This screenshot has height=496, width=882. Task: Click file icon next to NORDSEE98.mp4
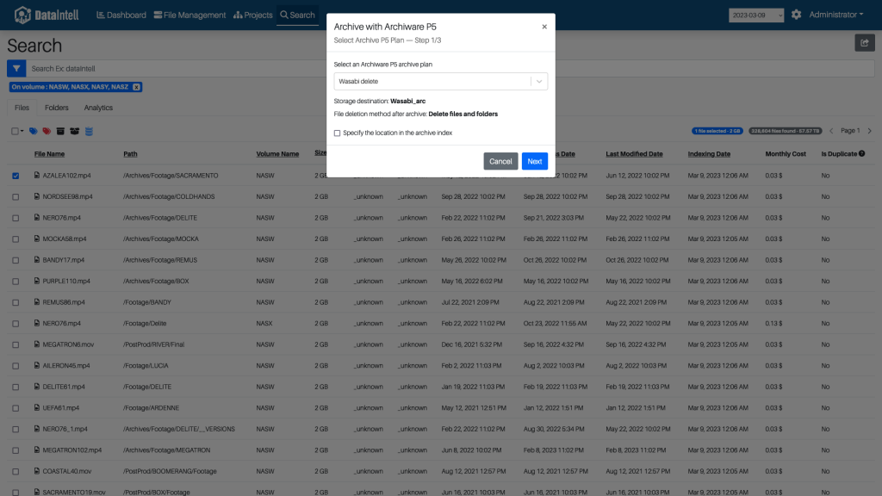click(36, 196)
